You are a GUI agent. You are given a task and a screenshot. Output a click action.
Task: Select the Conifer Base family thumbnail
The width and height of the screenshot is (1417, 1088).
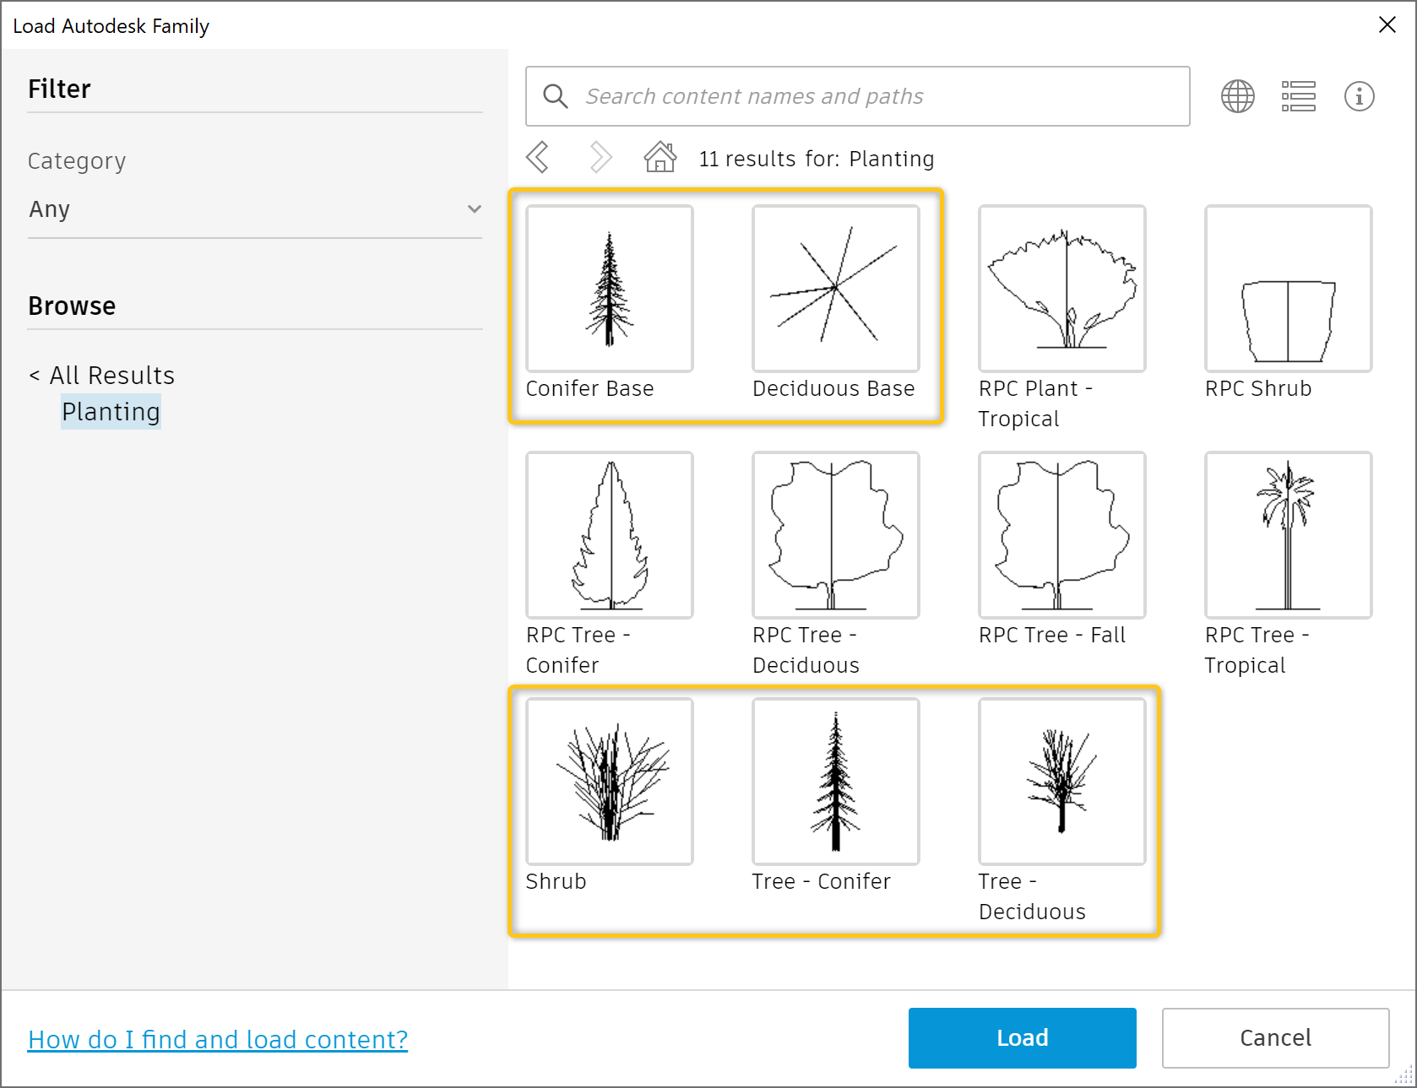[609, 288]
